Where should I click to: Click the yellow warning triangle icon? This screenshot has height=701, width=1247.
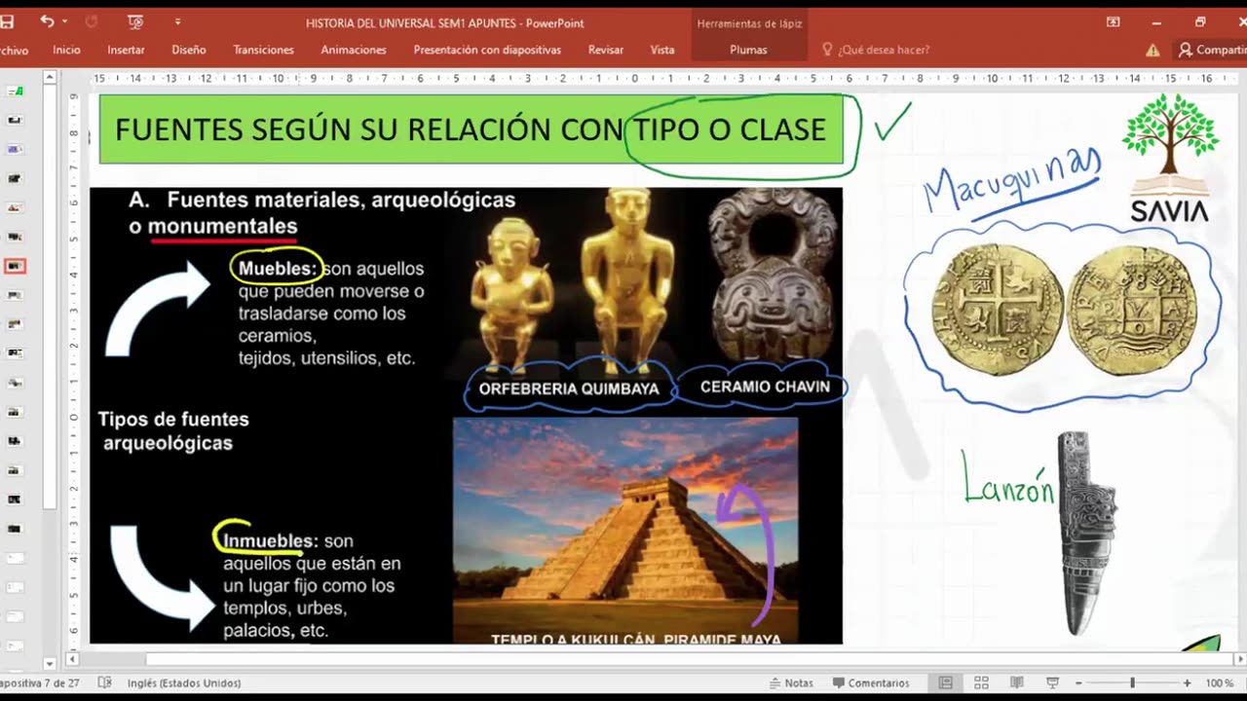(1153, 50)
